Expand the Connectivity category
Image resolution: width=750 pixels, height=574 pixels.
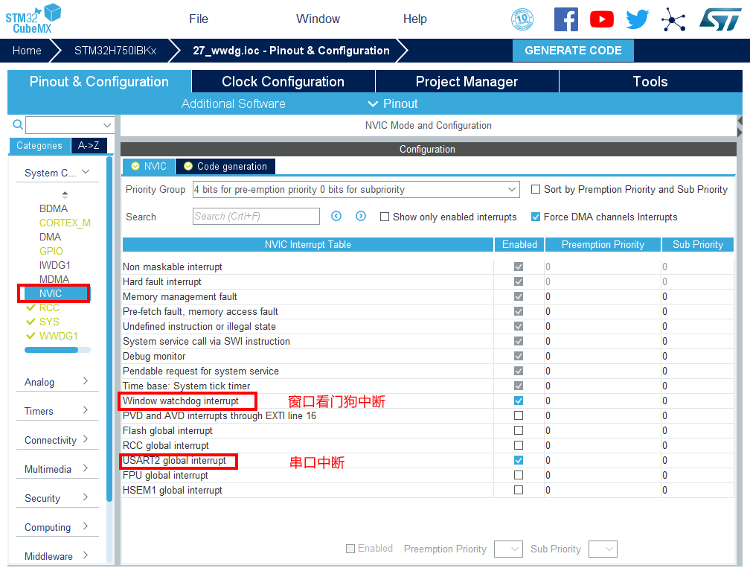(x=57, y=440)
